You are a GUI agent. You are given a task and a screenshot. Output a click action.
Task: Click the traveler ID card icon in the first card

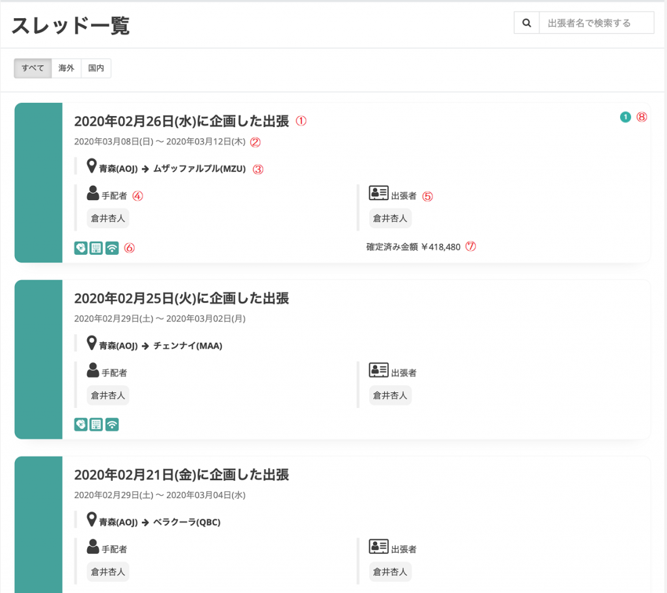[378, 193]
